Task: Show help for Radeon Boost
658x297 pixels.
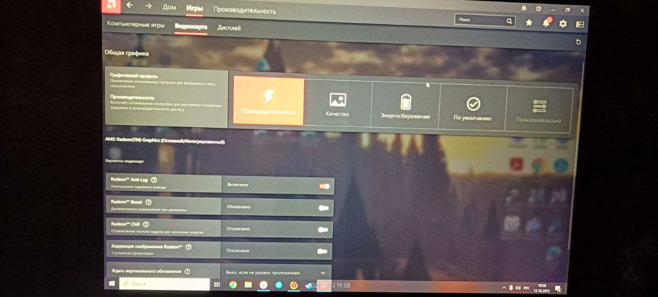Action: (x=149, y=202)
